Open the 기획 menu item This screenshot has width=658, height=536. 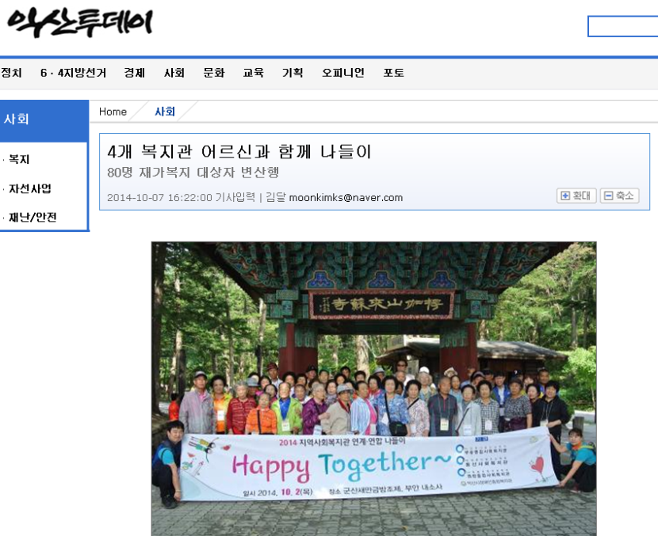click(293, 73)
